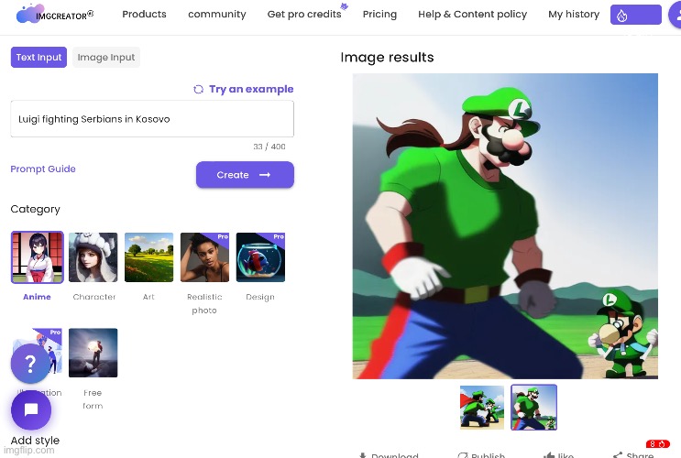
Task: Select the first result thumbnail
Action: [x=482, y=408]
